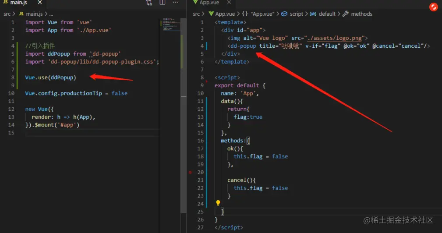Viewport: 442px width, 233px height.
Task: Open the methods breadcrumb dropdown
Action: point(361,14)
